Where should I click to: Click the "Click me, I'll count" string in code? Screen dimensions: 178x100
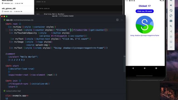pyautogui.click(x=75, y=39)
